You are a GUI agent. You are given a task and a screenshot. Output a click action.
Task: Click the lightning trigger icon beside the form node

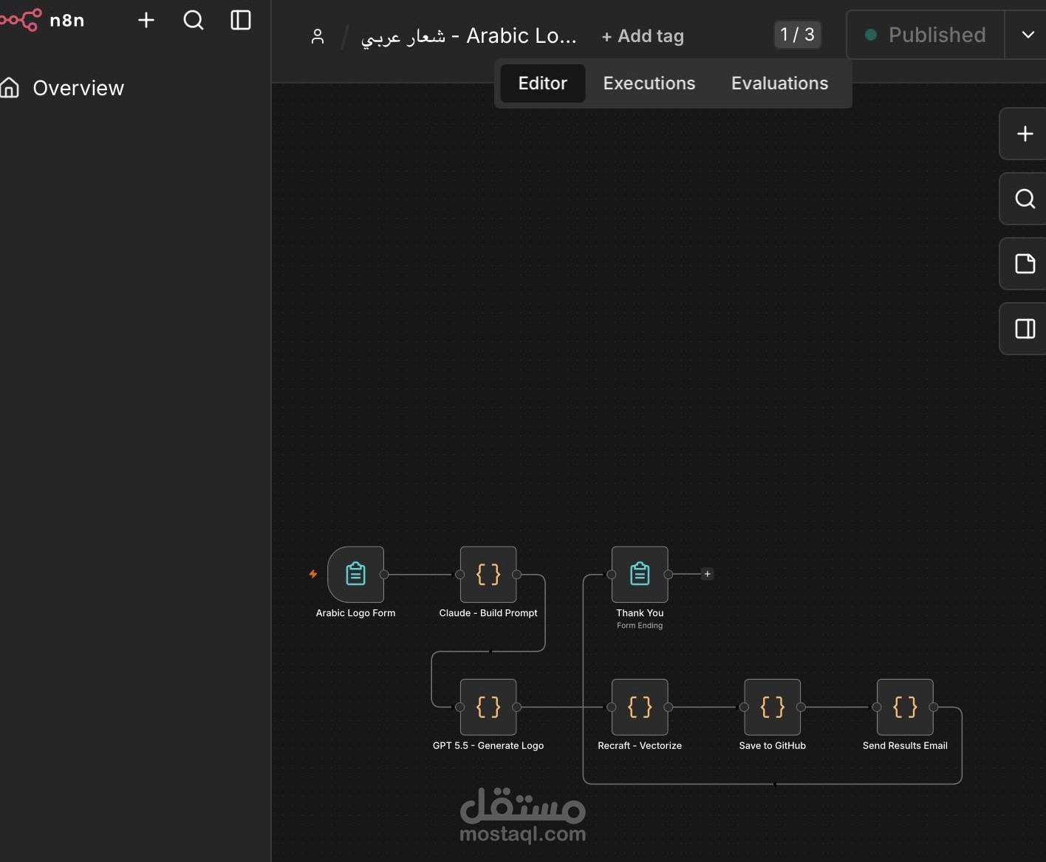[x=313, y=574]
